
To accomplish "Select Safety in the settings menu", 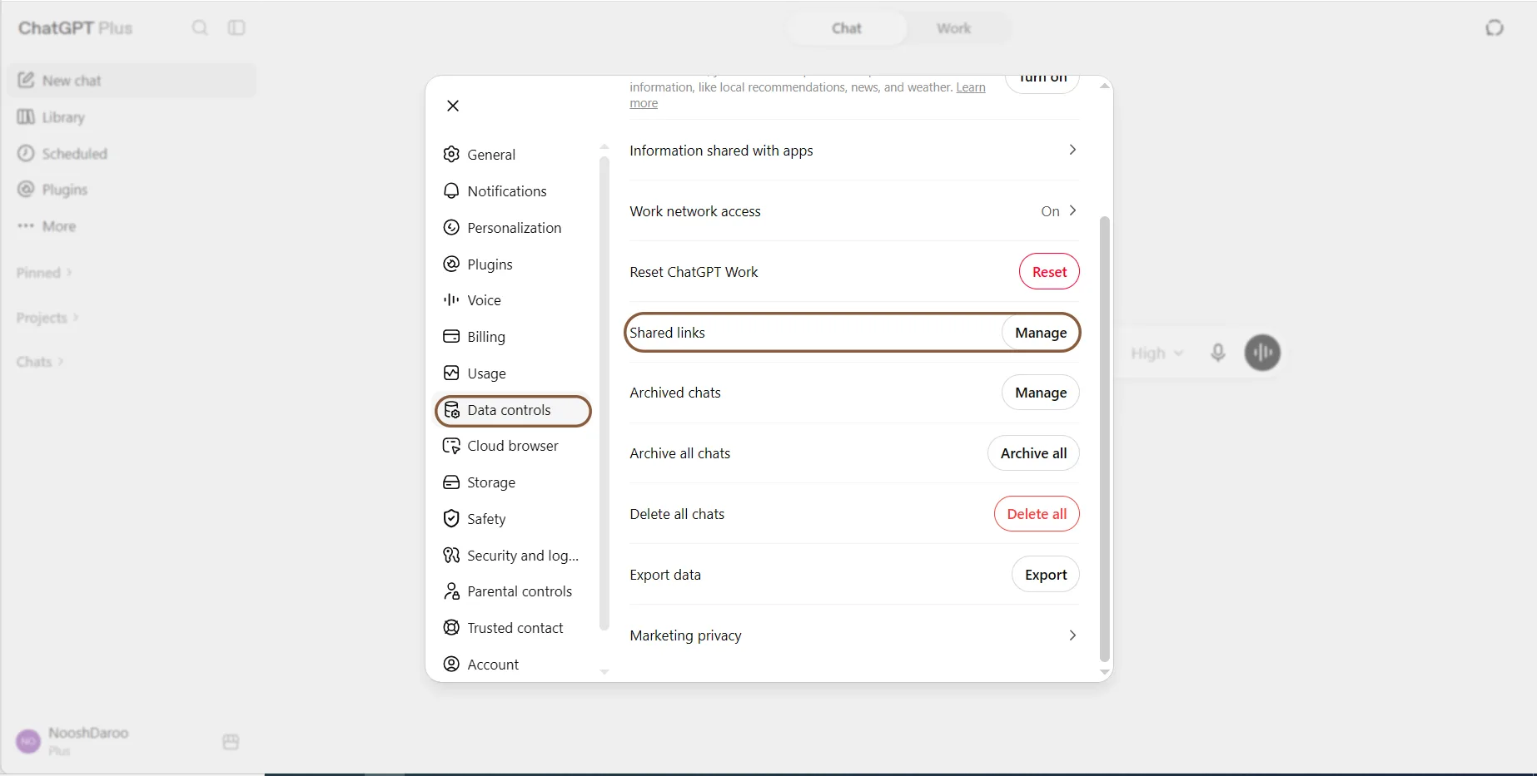I will (x=513, y=519).
